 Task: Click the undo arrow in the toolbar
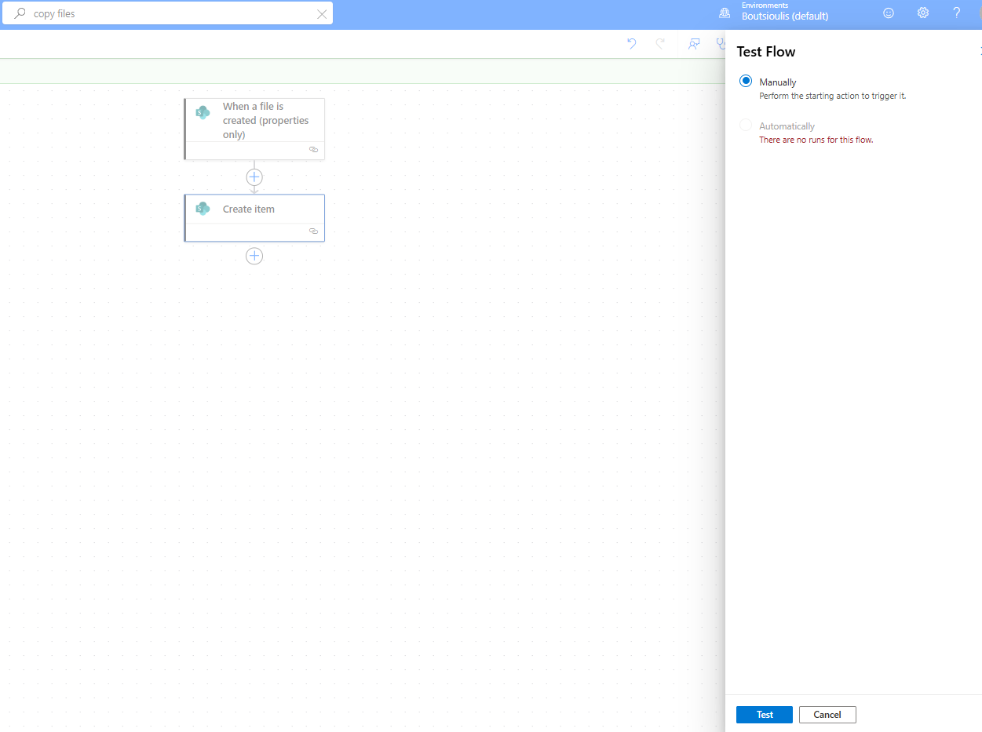(631, 44)
